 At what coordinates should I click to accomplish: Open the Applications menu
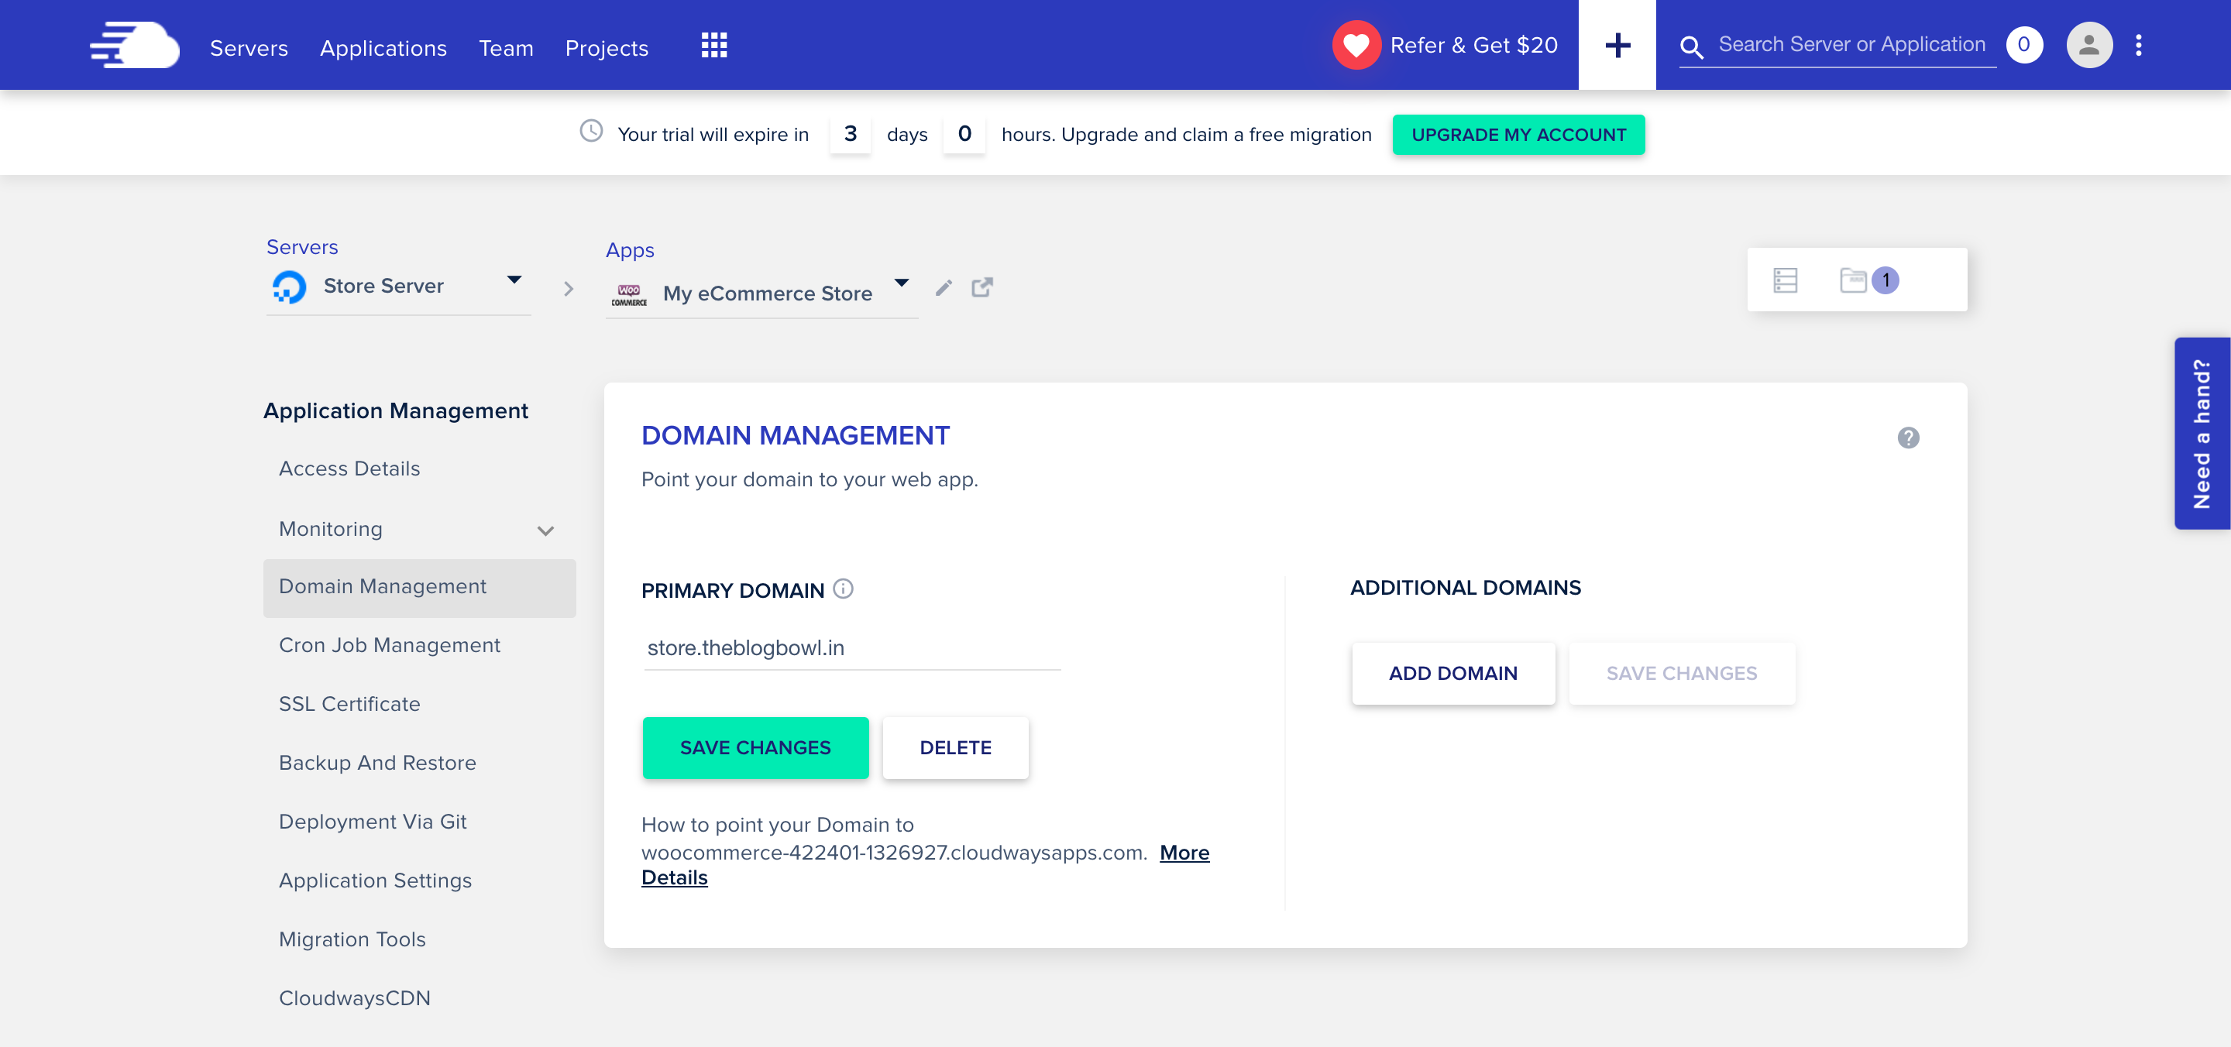coord(383,48)
